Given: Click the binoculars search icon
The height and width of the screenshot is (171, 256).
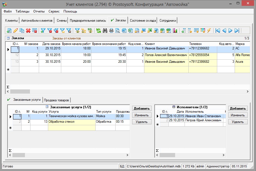Looking at the screenshot, I should coord(105,31).
